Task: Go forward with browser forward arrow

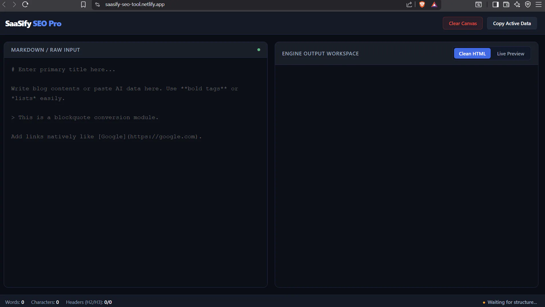Action: point(14,4)
